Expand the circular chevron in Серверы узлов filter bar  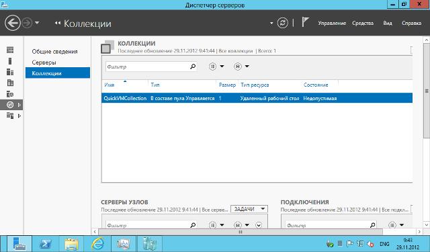(x=259, y=225)
